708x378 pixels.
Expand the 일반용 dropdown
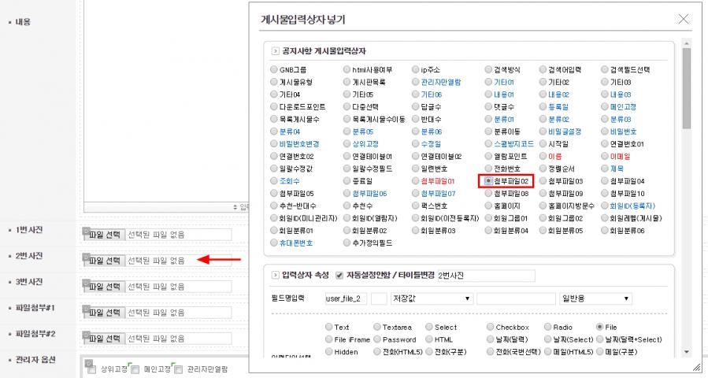595,299
